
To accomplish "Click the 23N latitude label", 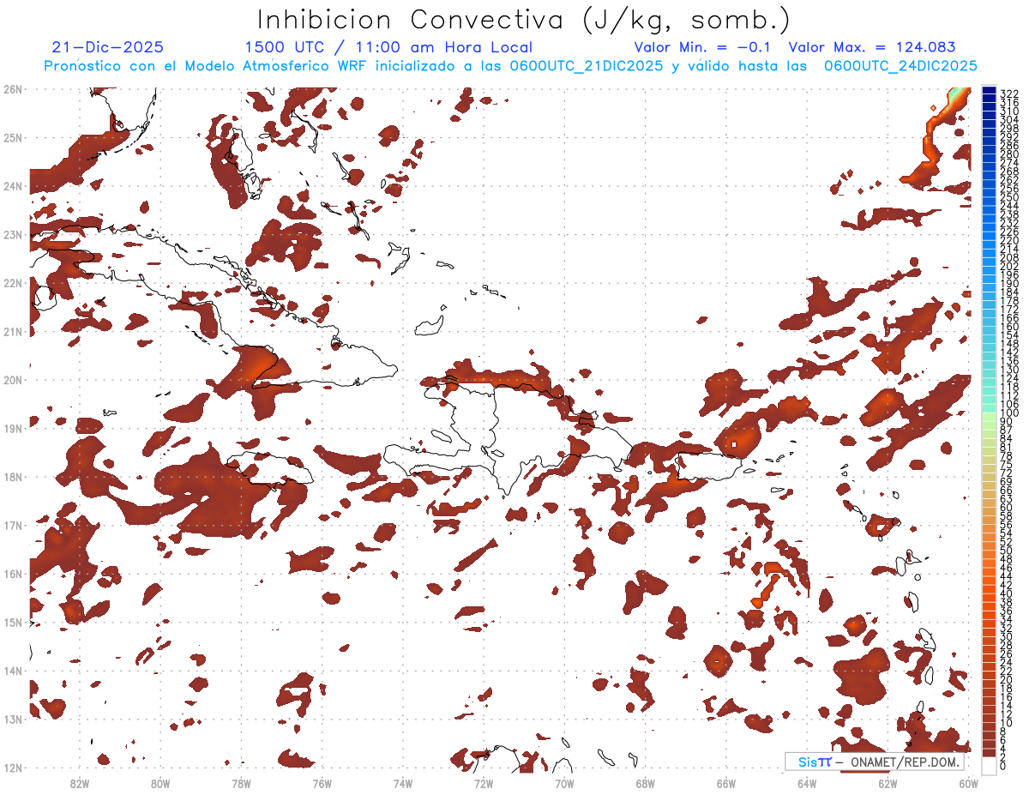I will pyautogui.click(x=13, y=234).
